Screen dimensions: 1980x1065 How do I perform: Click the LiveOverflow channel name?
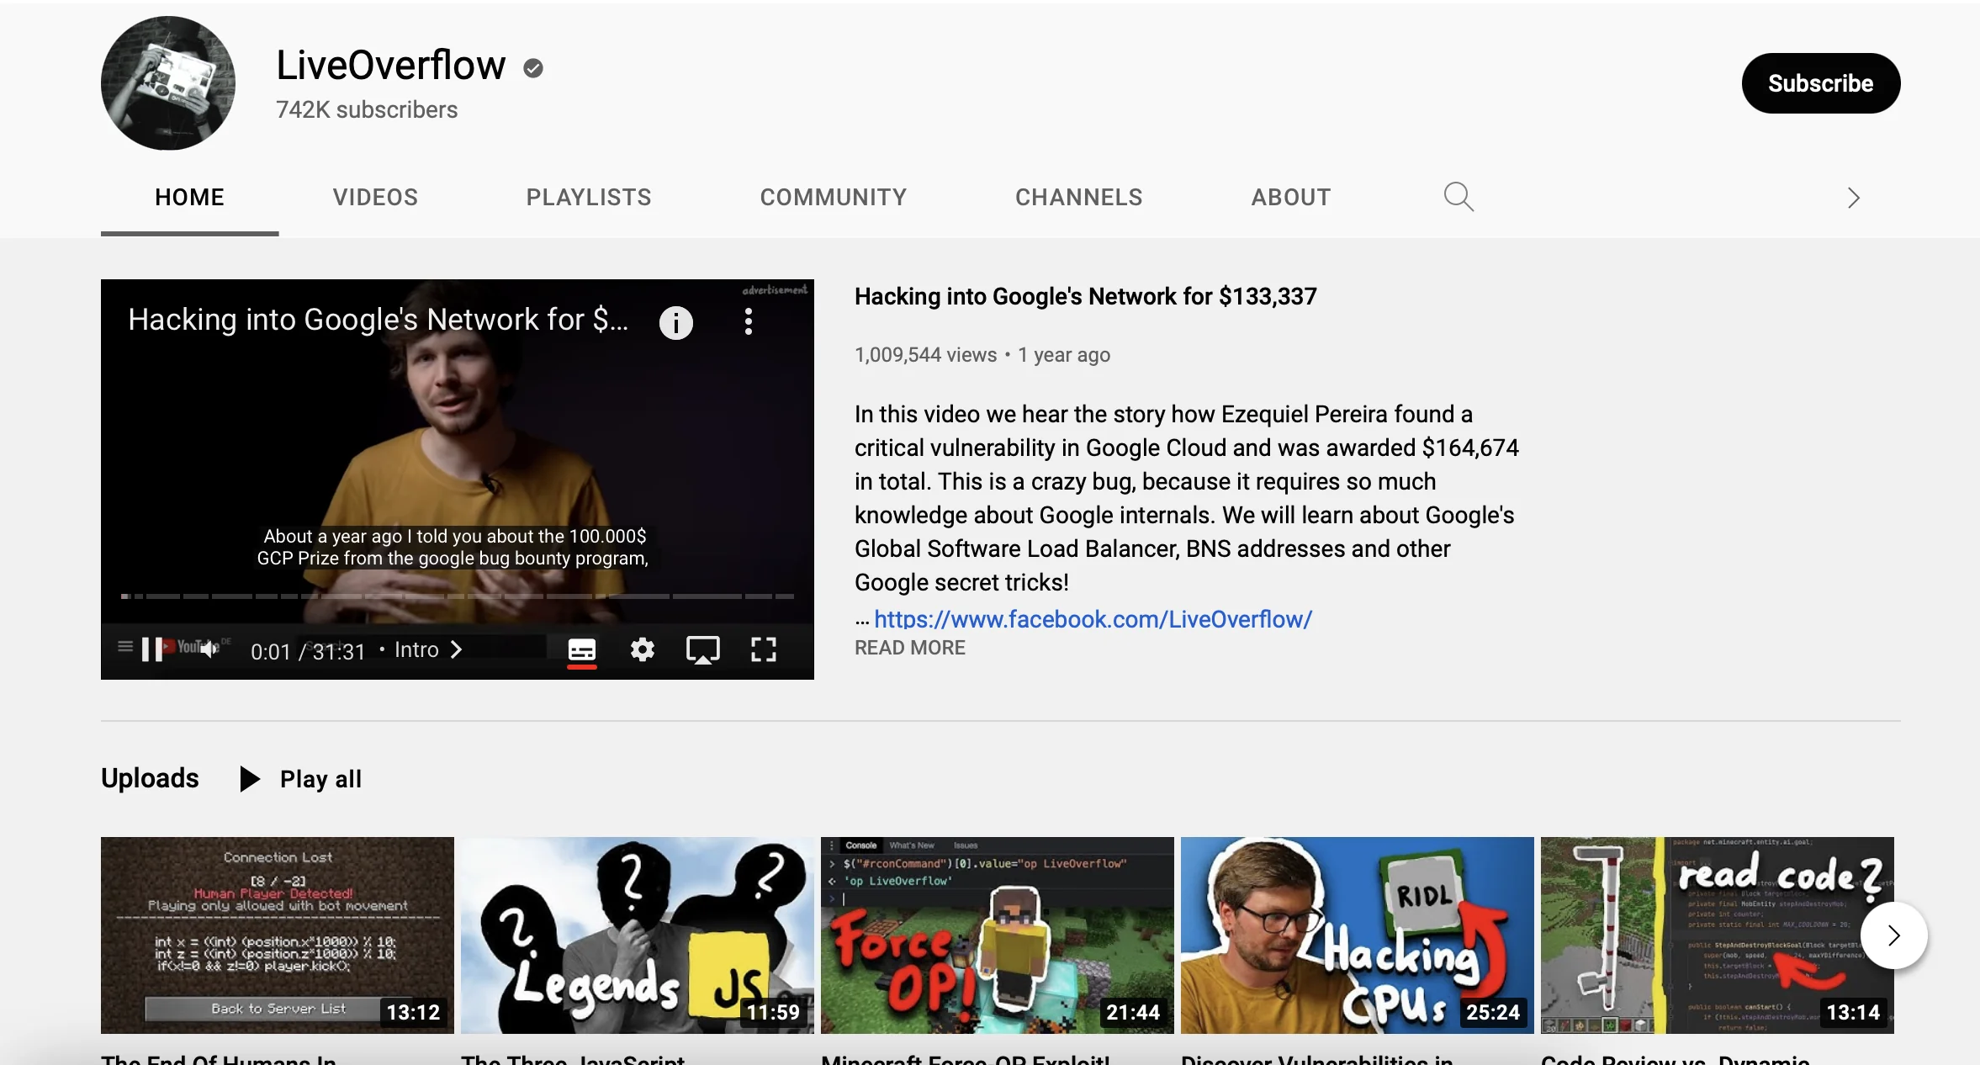pos(391,66)
